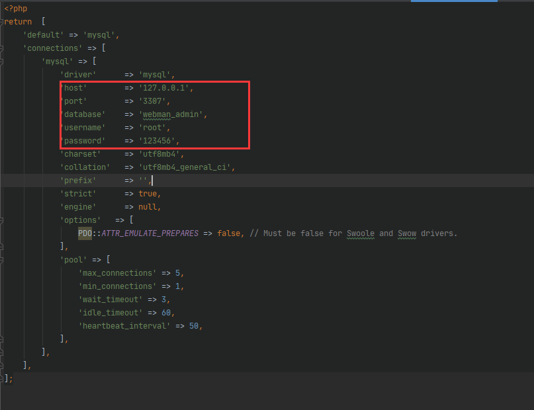This screenshot has height=410, width=534.
Task: Click the value 5 for max_connections
Action: tap(177, 273)
